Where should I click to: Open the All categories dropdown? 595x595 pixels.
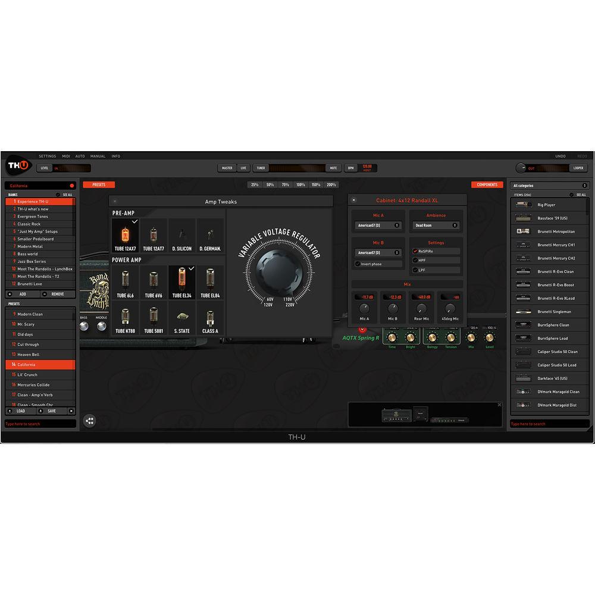click(547, 185)
